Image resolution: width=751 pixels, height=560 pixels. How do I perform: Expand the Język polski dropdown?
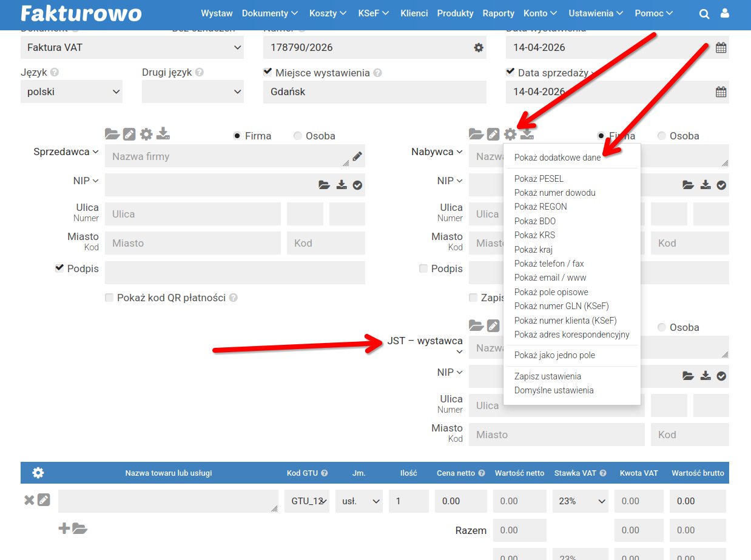pos(72,92)
